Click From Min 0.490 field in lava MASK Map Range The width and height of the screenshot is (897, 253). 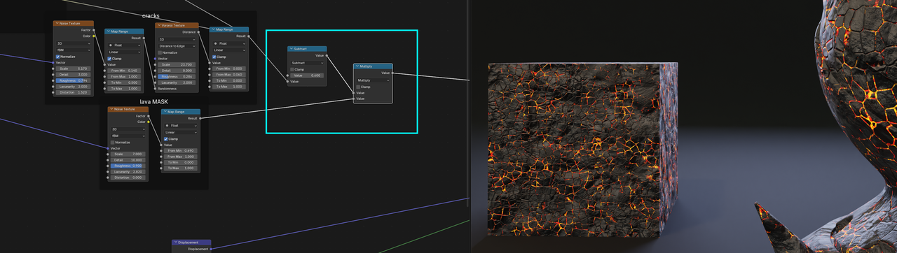(181, 150)
